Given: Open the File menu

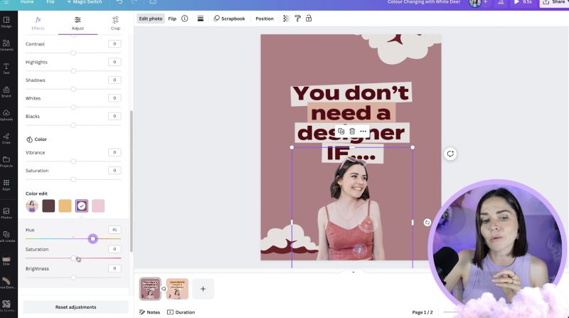Looking at the screenshot, I should click(50, 2).
